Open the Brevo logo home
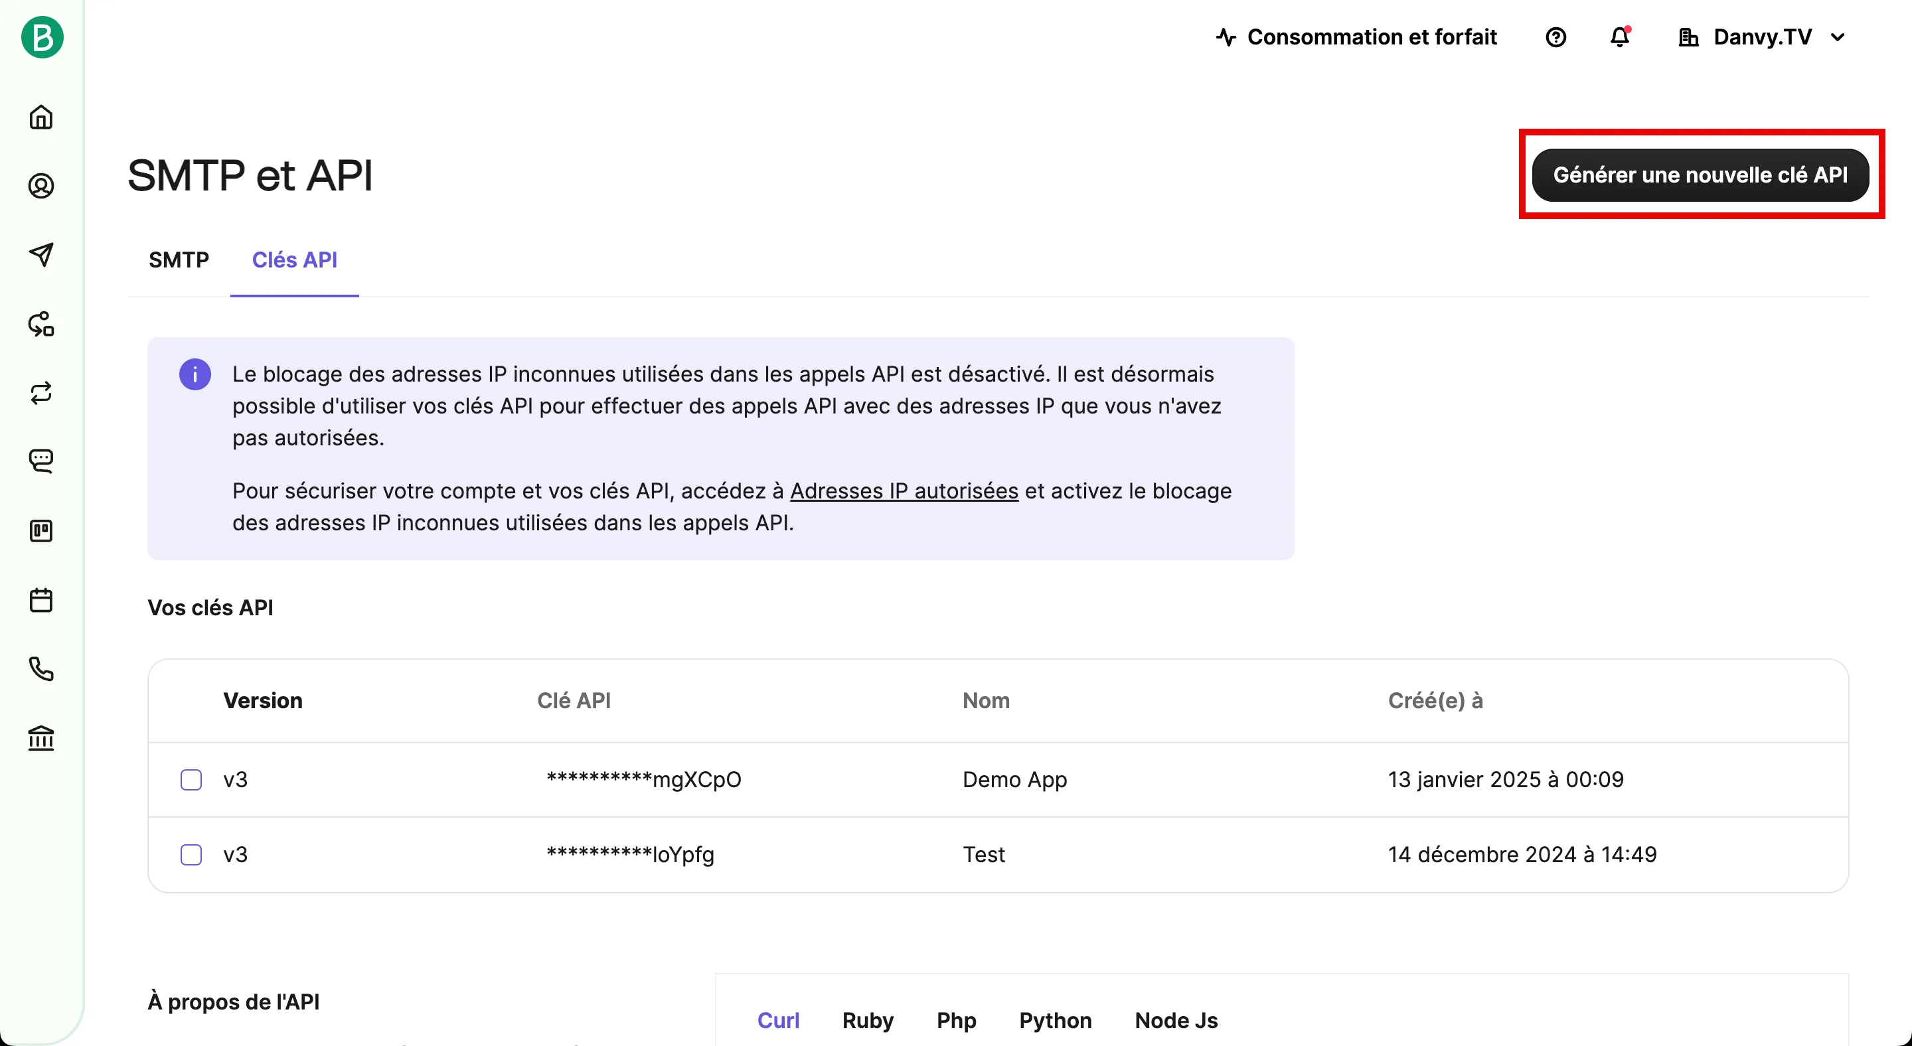The width and height of the screenshot is (1912, 1046). (42, 37)
